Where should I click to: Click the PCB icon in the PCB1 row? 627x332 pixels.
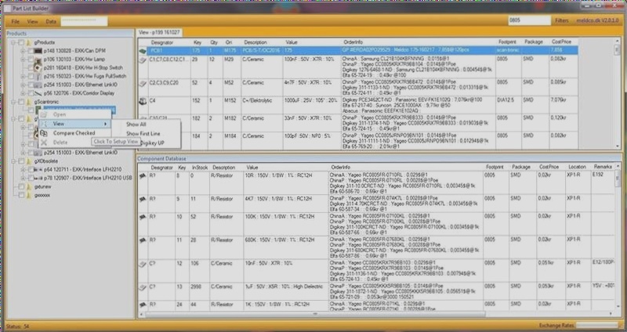143,49
